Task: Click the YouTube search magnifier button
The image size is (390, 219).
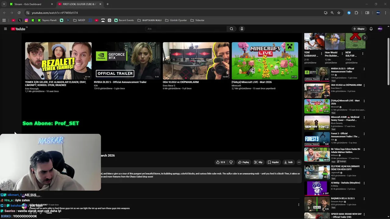Action: click(232, 29)
